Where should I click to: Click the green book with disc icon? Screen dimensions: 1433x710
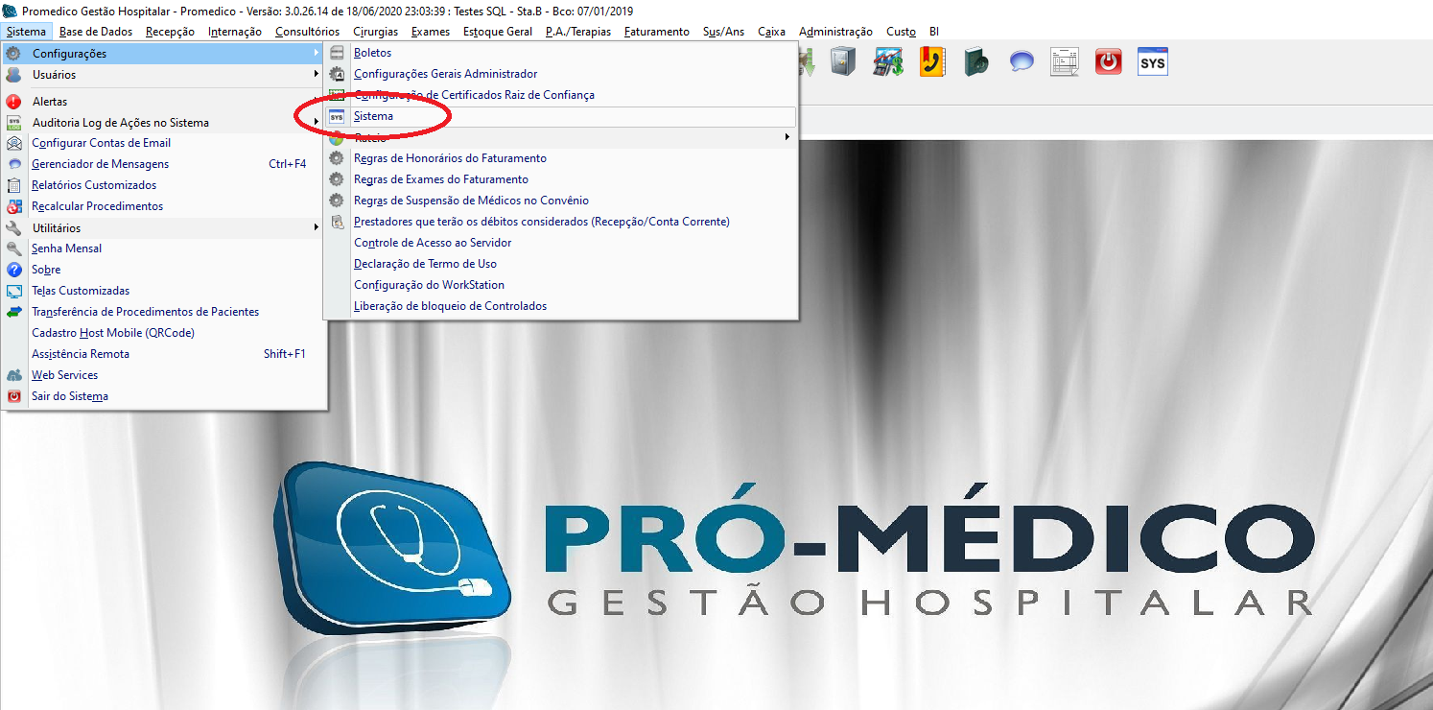pos(976,62)
